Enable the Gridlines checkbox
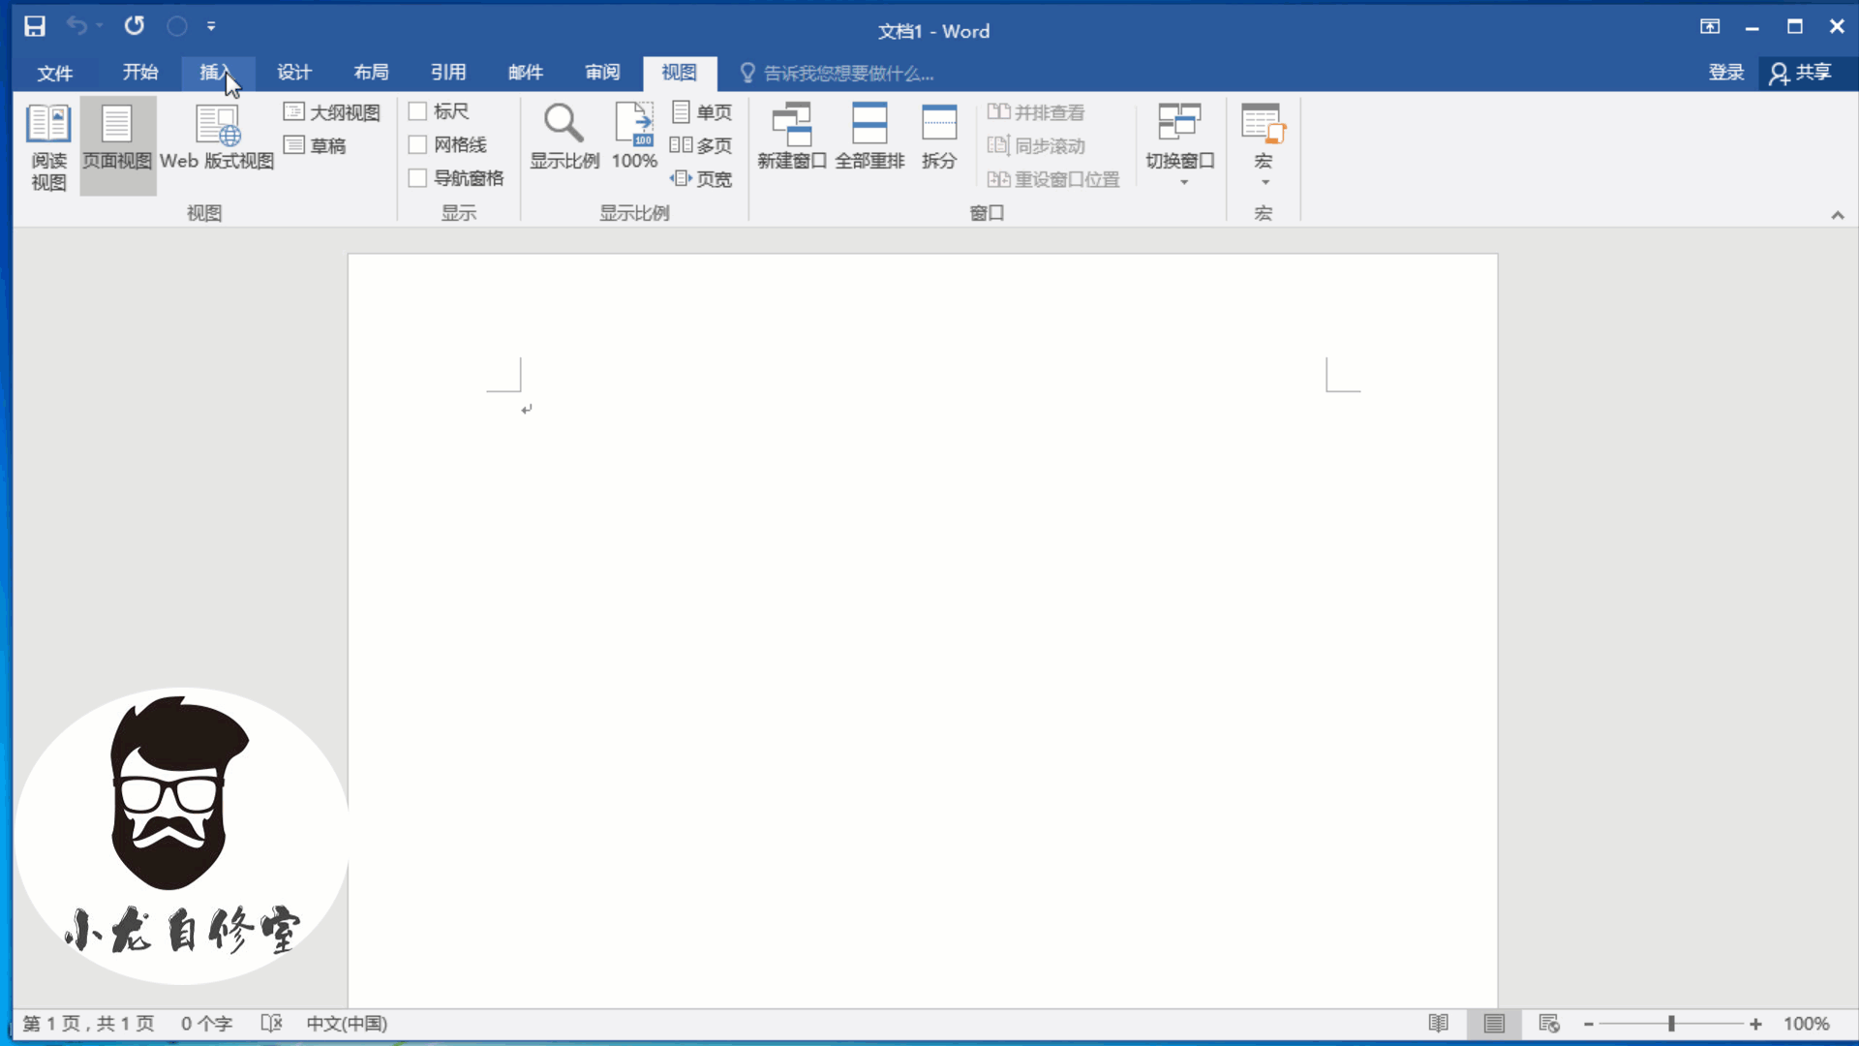The height and width of the screenshot is (1046, 1859). pyautogui.click(x=418, y=145)
